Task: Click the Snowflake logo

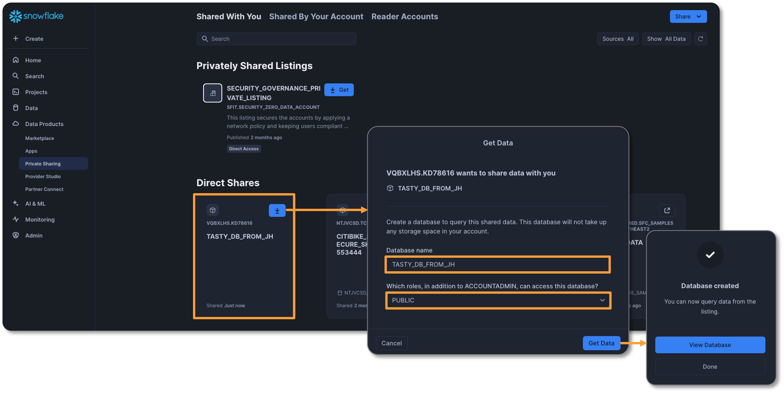Action: [36, 16]
